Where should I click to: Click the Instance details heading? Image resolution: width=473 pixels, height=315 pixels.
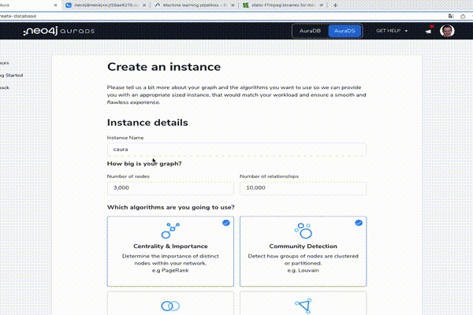click(x=147, y=122)
